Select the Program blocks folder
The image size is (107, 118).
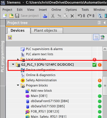[x=37, y=85]
